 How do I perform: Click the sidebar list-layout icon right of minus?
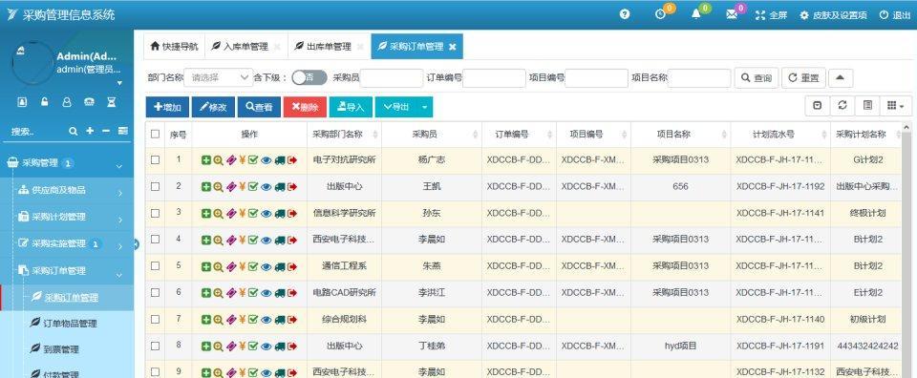123,131
